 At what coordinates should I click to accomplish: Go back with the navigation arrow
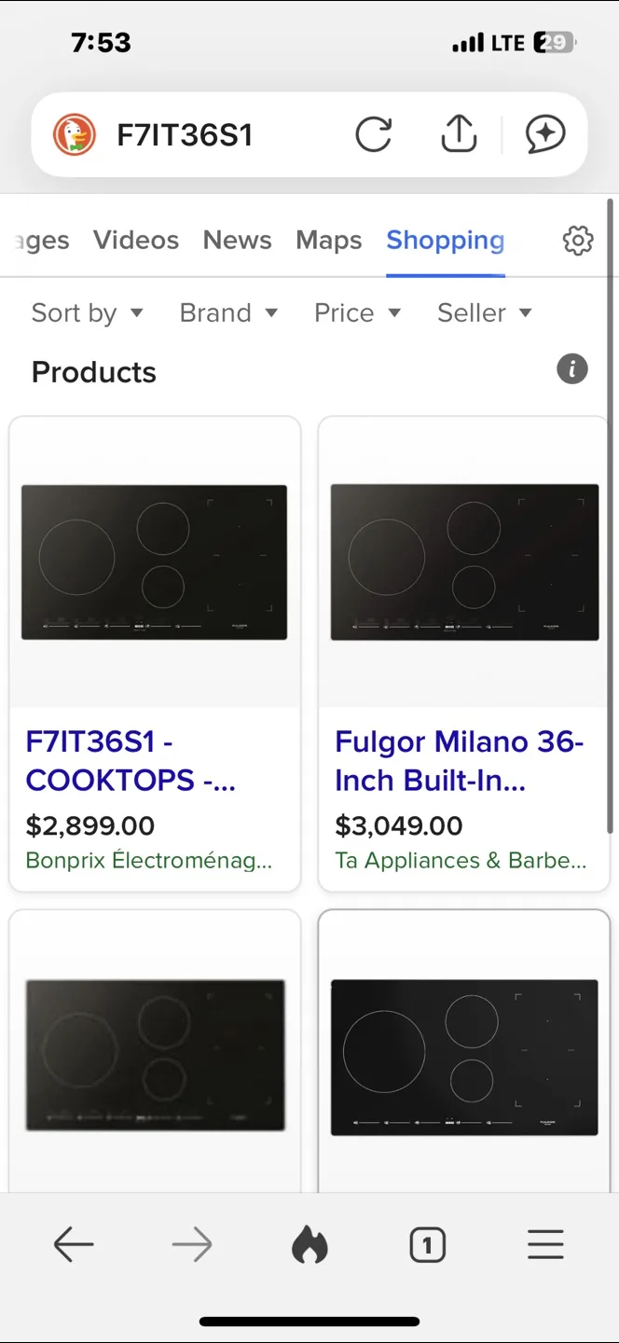click(x=74, y=1244)
